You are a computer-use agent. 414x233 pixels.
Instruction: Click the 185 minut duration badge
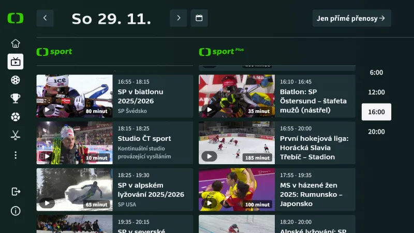[257, 158]
